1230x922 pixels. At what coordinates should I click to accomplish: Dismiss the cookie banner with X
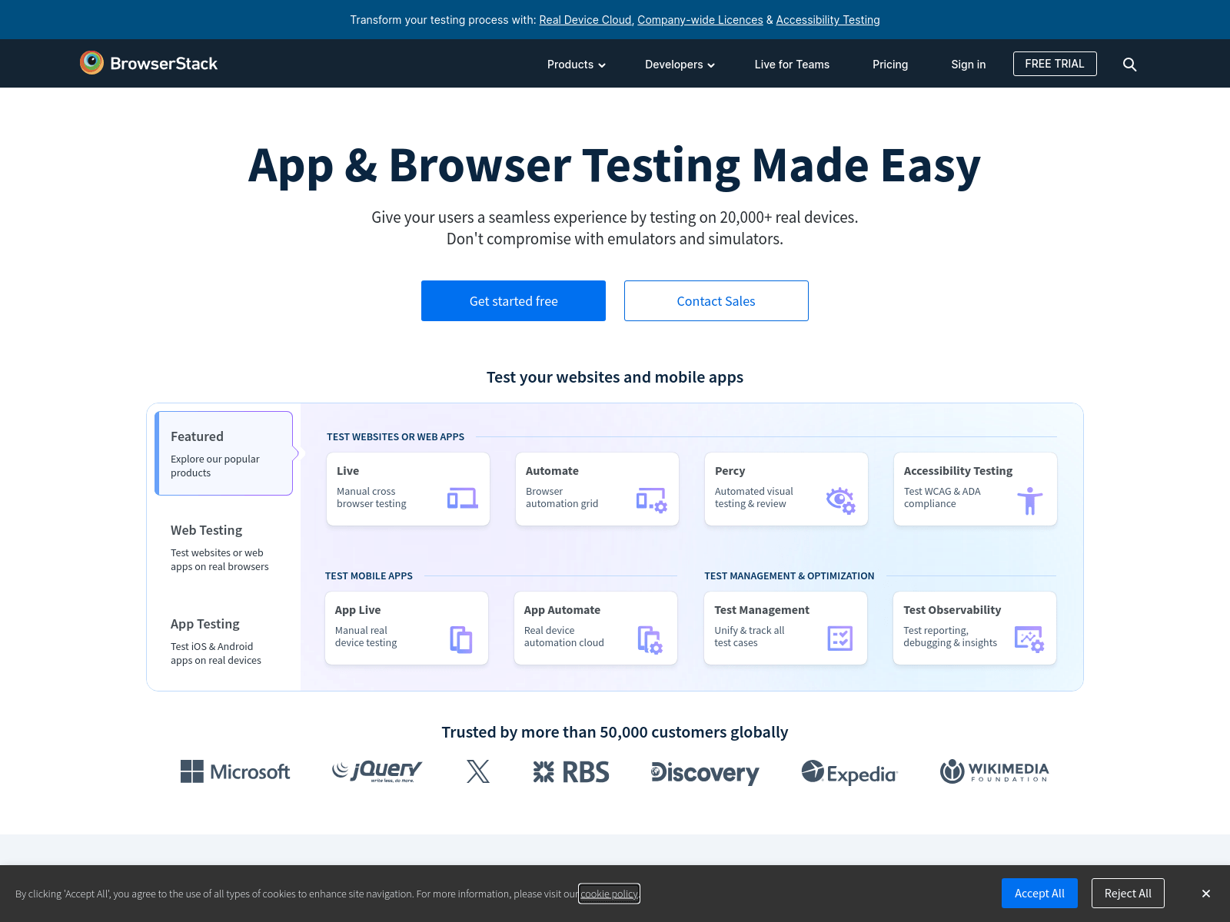(1206, 894)
